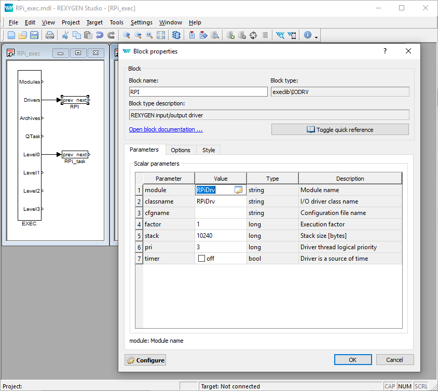The width and height of the screenshot is (438, 391).
Task: Open the Project menu
Action: coord(71,22)
